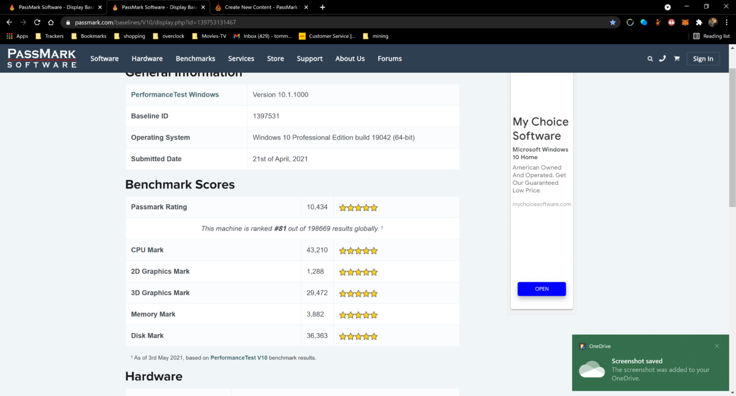Click the browser back arrow
This screenshot has height=396, width=736.
(9, 22)
